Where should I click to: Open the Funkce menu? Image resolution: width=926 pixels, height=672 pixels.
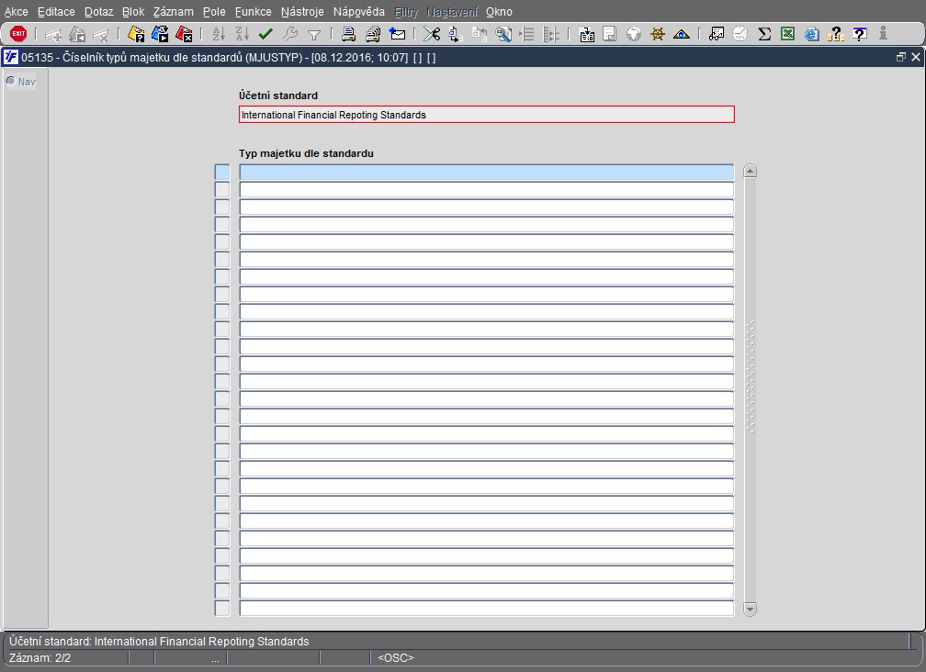(253, 12)
